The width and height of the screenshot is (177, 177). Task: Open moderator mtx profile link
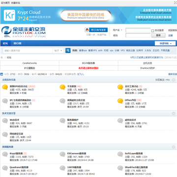(168, 80)
